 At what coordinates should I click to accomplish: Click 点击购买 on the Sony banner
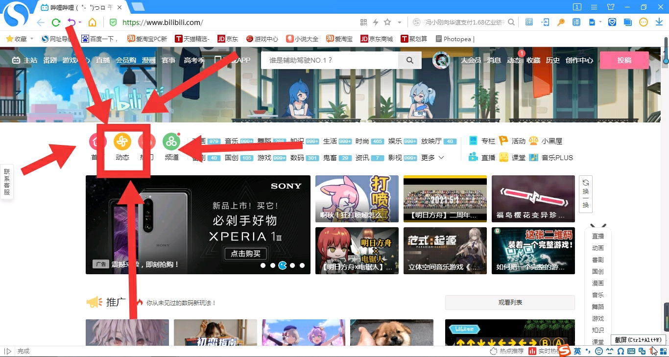point(246,253)
